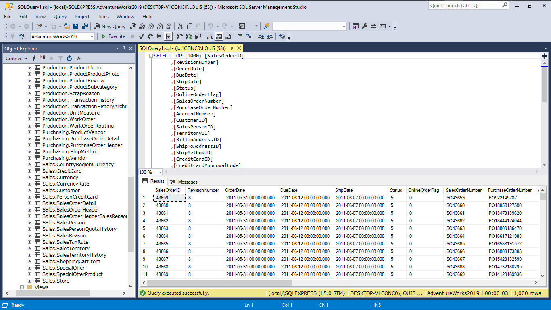Select cell SO43662 in results

click(x=465, y=221)
